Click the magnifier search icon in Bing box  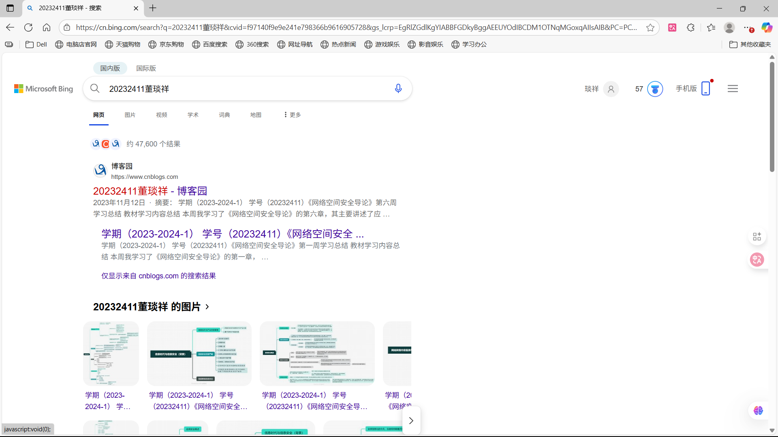tap(95, 89)
